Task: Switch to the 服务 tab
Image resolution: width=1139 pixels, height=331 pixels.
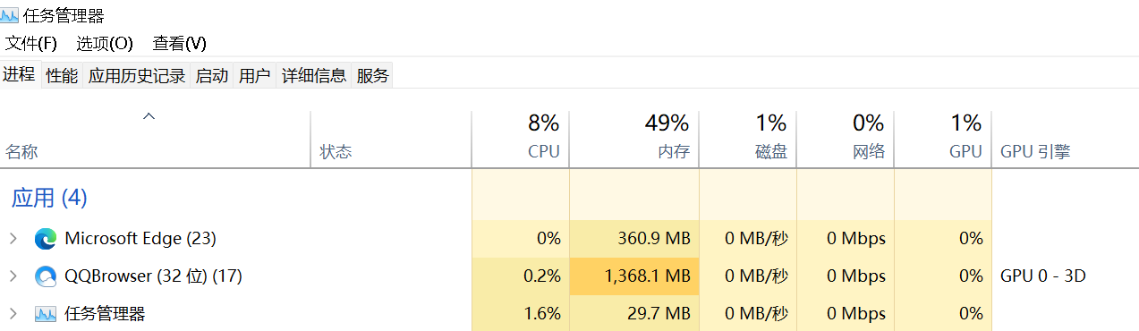Action: 373,76
